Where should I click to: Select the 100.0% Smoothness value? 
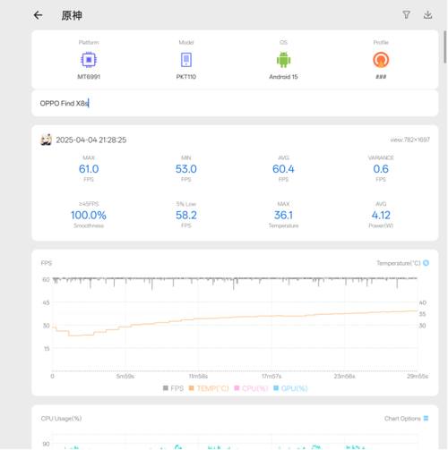coord(89,215)
